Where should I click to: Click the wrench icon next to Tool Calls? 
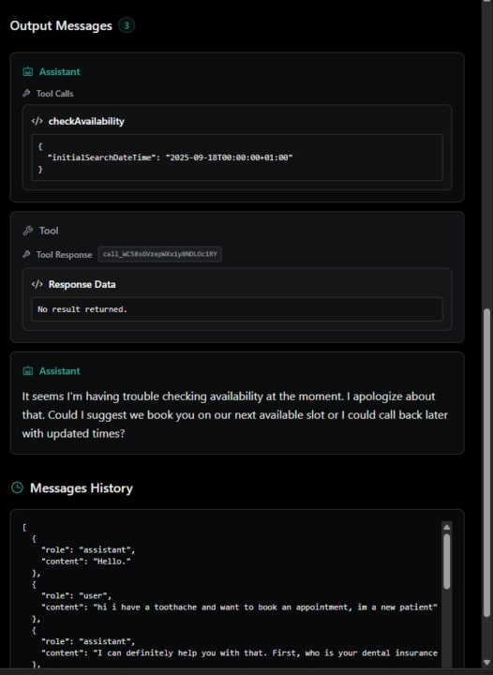tap(26, 93)
